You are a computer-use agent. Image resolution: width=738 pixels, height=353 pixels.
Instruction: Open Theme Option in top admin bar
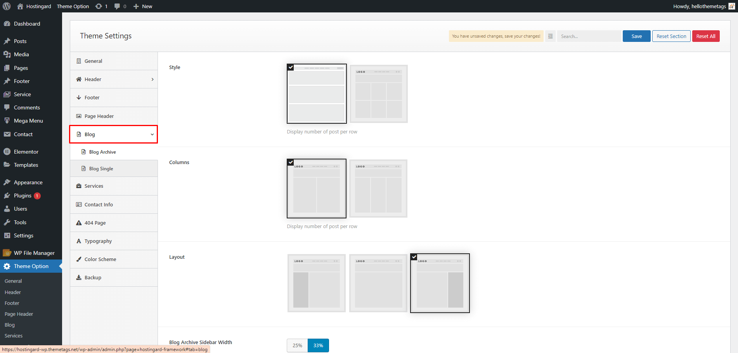pos(73,6)
